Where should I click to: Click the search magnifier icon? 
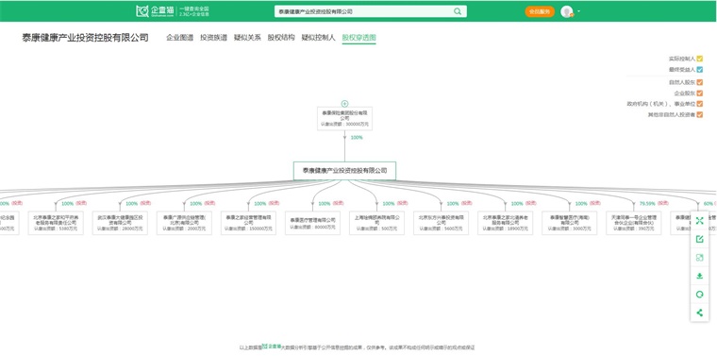(x=458, y=11)
